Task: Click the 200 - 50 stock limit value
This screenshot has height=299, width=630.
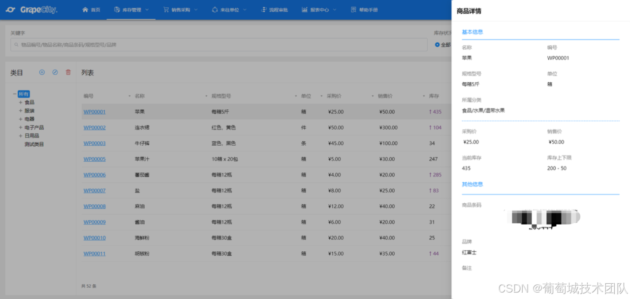Action: [557, 168]
